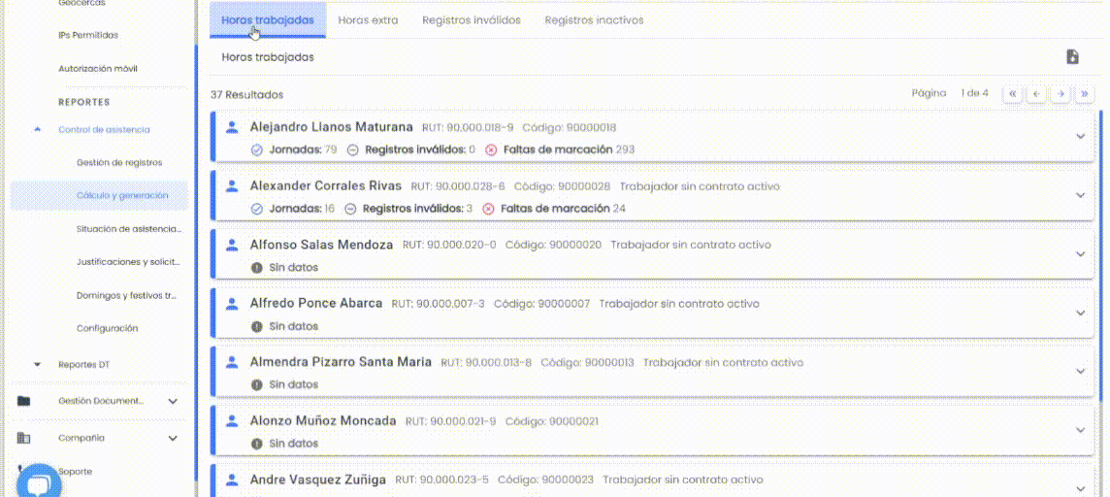Click person icon for Alexander Corrales Rivas
The width and height of the screenshot is (1110, 497).
231,186
